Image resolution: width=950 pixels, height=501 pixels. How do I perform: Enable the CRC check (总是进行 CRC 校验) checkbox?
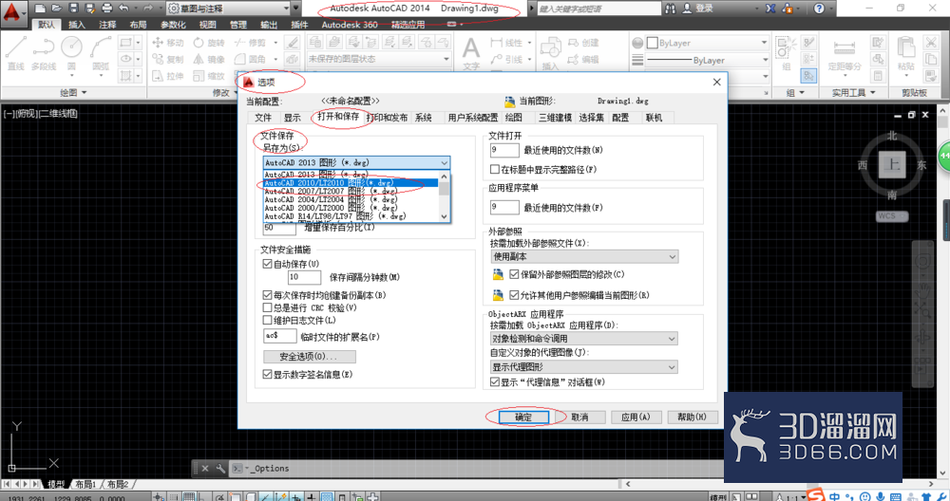coord(267,308)
